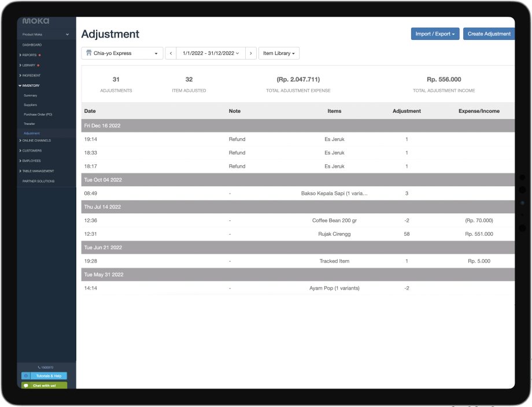The width and height of the screenshot is (532, 407).
Task: Expand the Reports sidebar section
Action: pyautogui.click(x=29, y=55)
